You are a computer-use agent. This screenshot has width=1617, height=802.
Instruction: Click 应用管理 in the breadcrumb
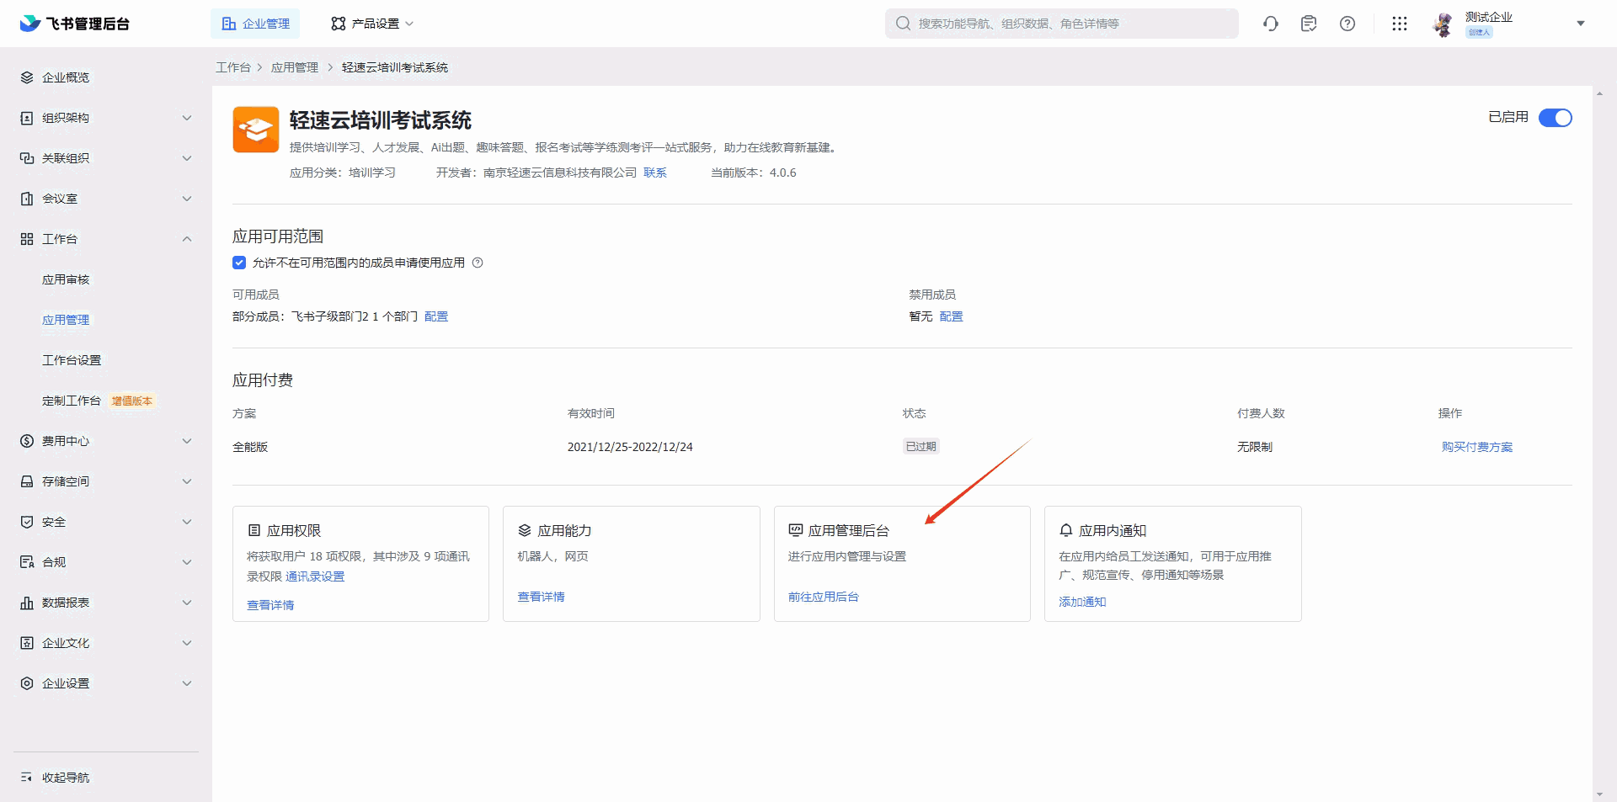click(x=295, y=67)
